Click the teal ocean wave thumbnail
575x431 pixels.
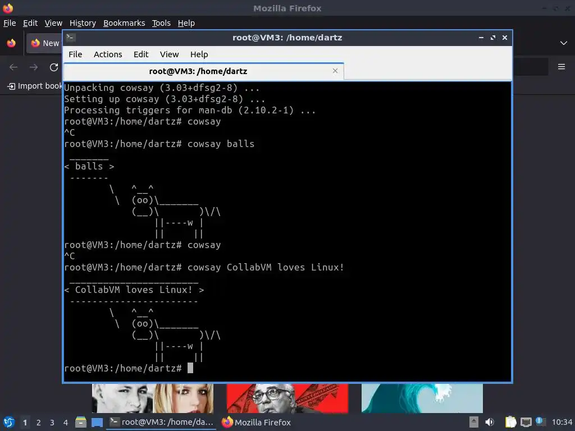pos(422,398)
